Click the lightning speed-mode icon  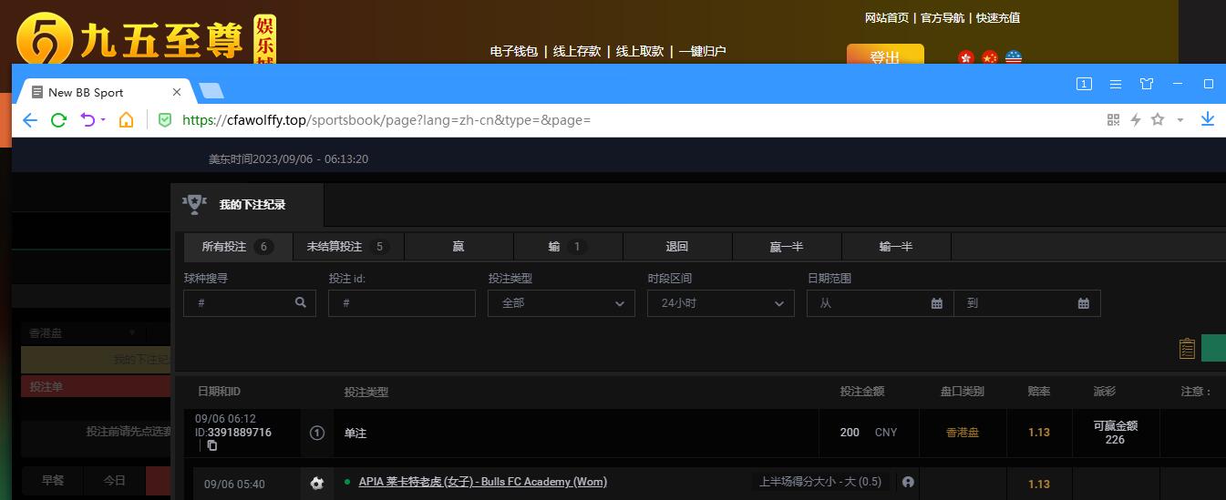[1136, 119]
